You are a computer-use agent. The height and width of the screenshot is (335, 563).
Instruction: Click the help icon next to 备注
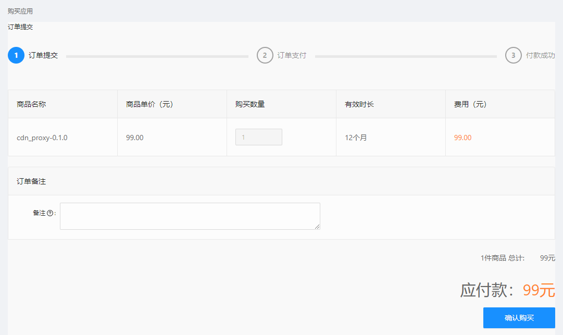[x=50, y=213]
